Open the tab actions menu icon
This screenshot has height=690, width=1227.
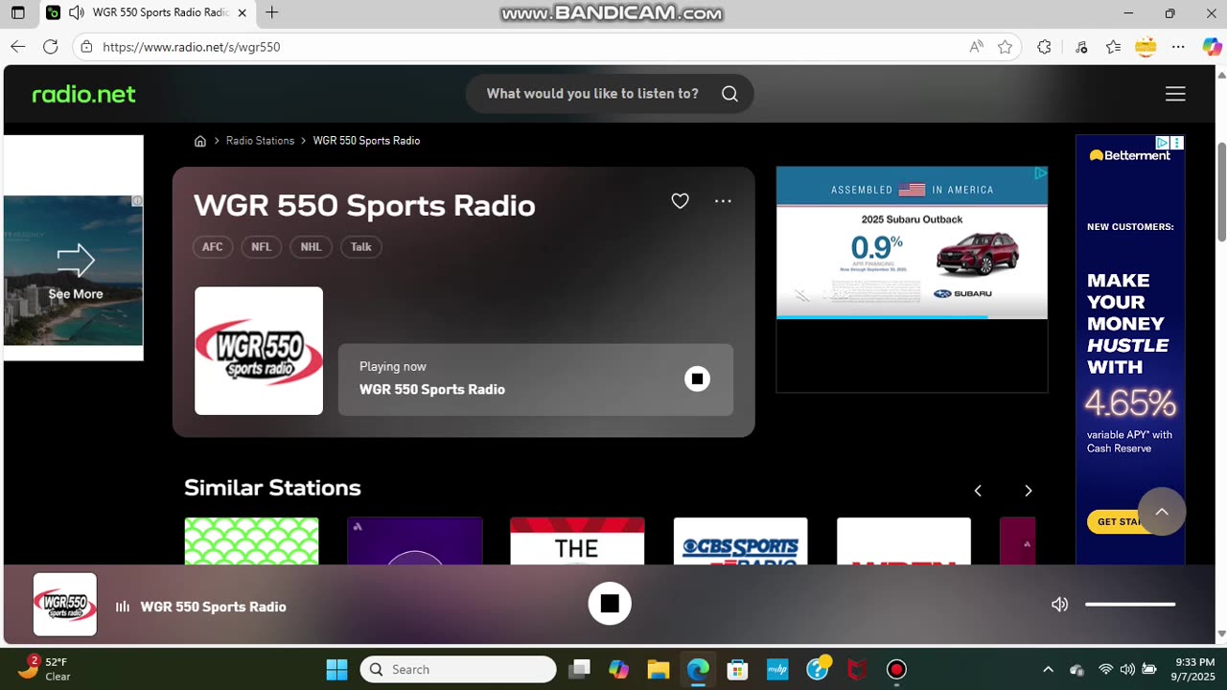point(17,13)
